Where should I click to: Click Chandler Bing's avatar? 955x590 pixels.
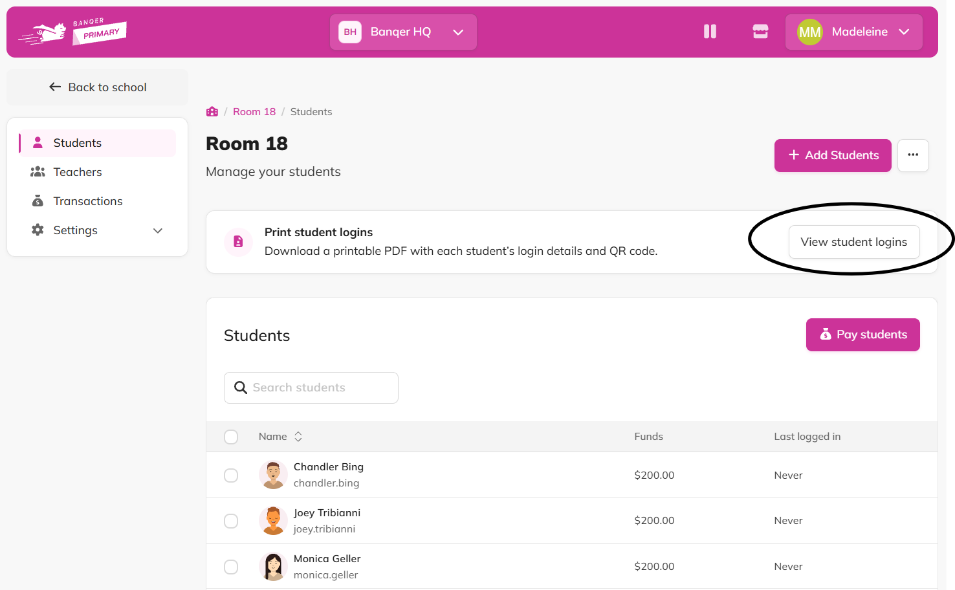tap(273, 475)
